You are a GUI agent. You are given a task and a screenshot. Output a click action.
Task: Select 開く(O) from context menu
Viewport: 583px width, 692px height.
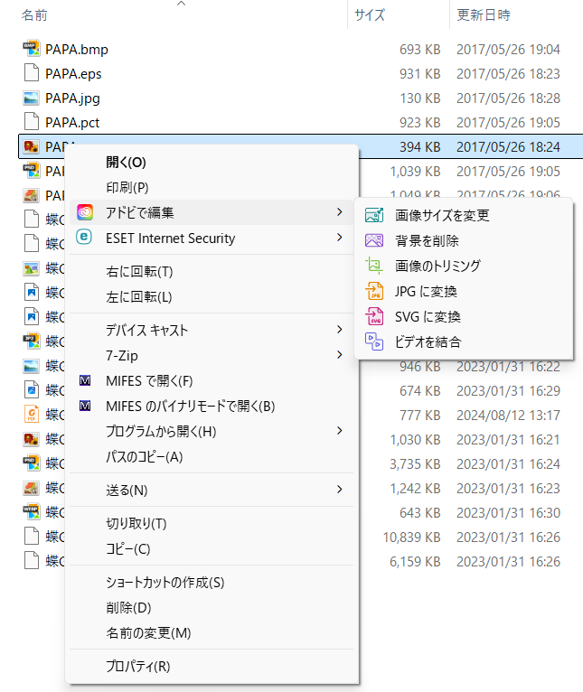click(x=126, y=163)
